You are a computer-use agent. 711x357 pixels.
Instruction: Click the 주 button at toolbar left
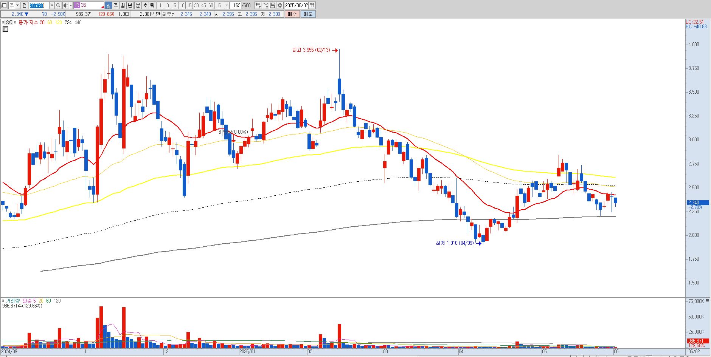(x=11, y=5)
